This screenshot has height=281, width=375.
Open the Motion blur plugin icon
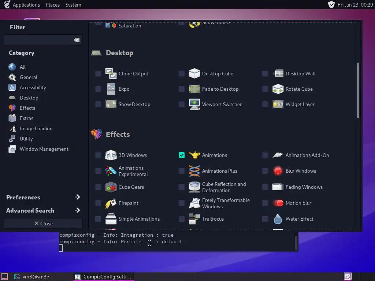(x=278, y=203)
